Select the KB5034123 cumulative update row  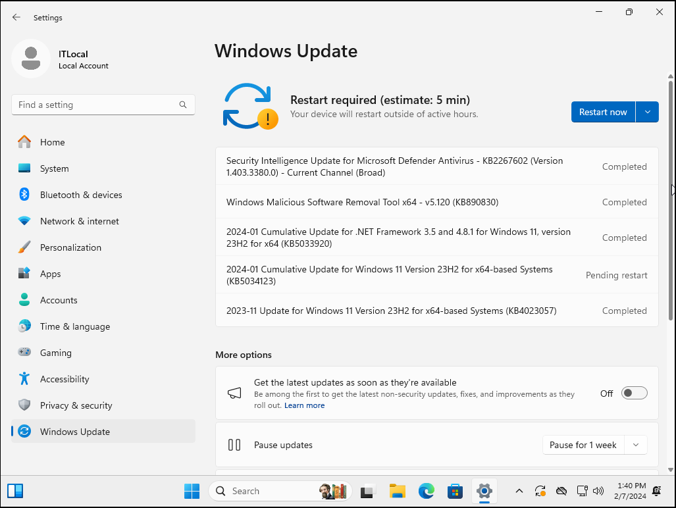pyautogui.click(x=436, y=275)
